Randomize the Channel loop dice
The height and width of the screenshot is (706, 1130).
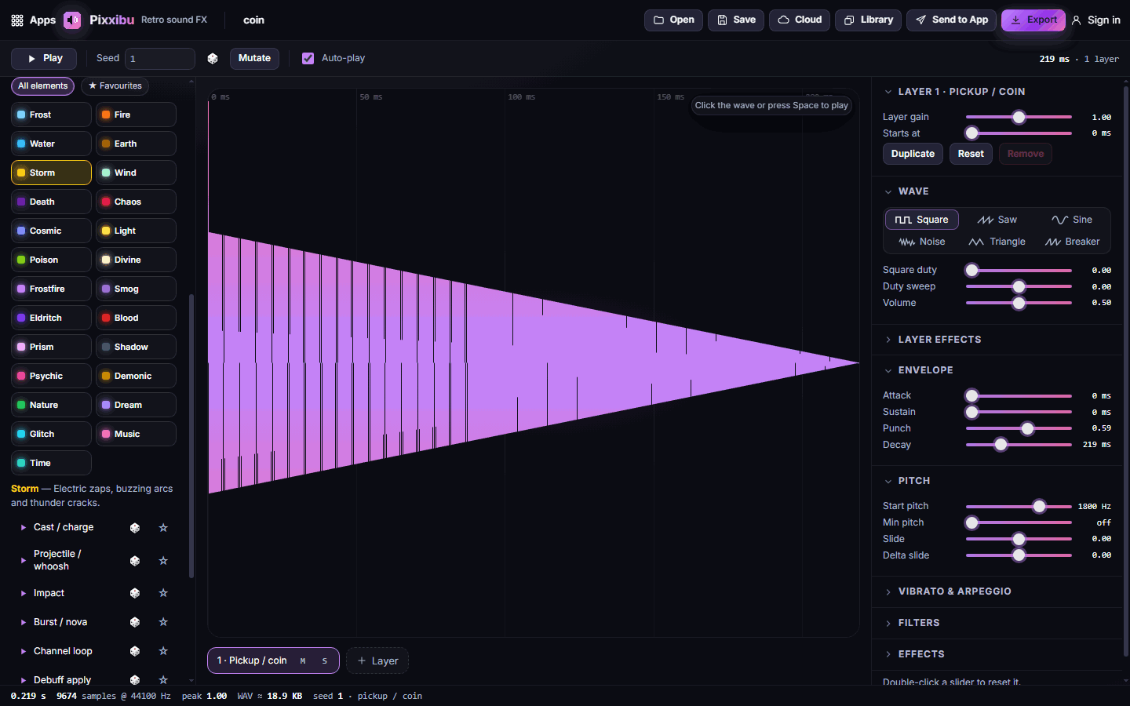pos(135,651)
